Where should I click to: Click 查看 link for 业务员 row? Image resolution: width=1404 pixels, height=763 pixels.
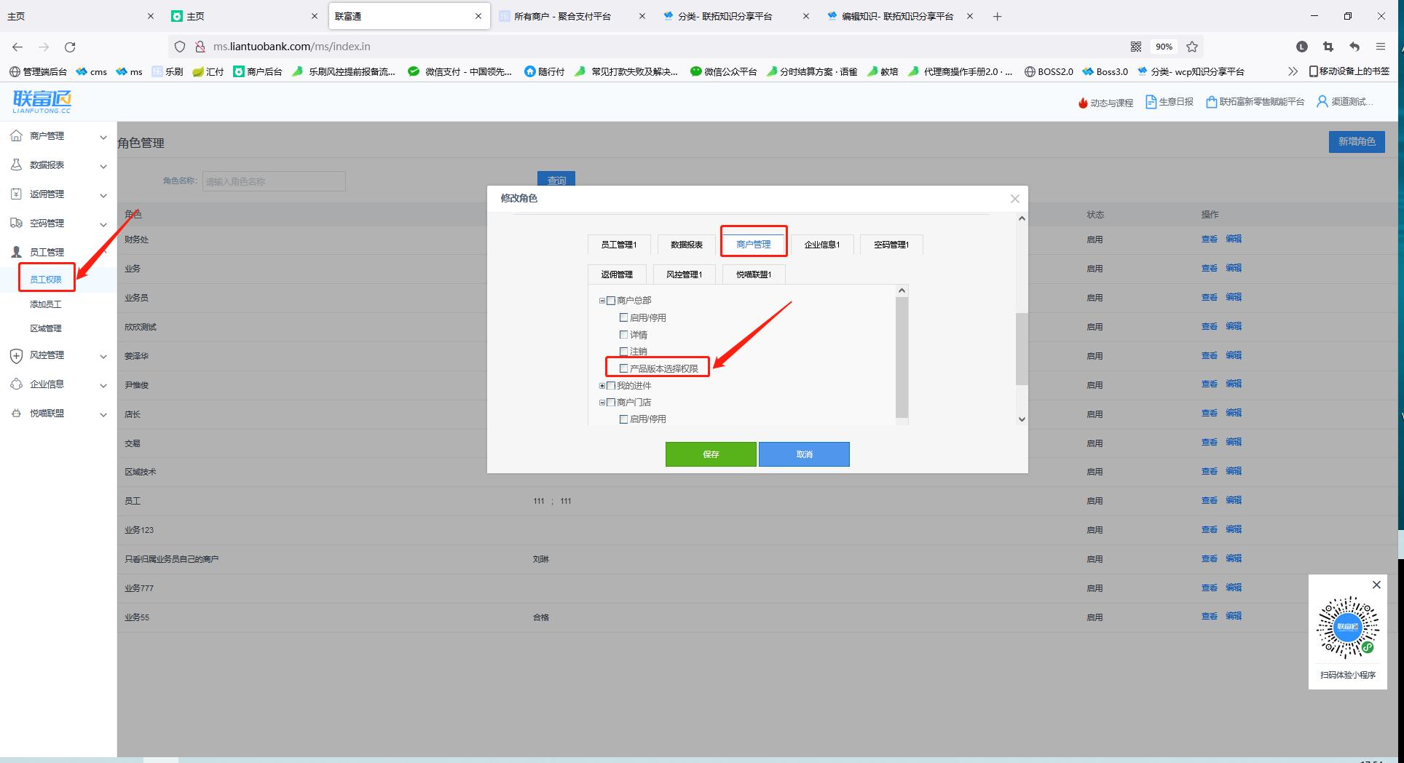[1210, 297]
